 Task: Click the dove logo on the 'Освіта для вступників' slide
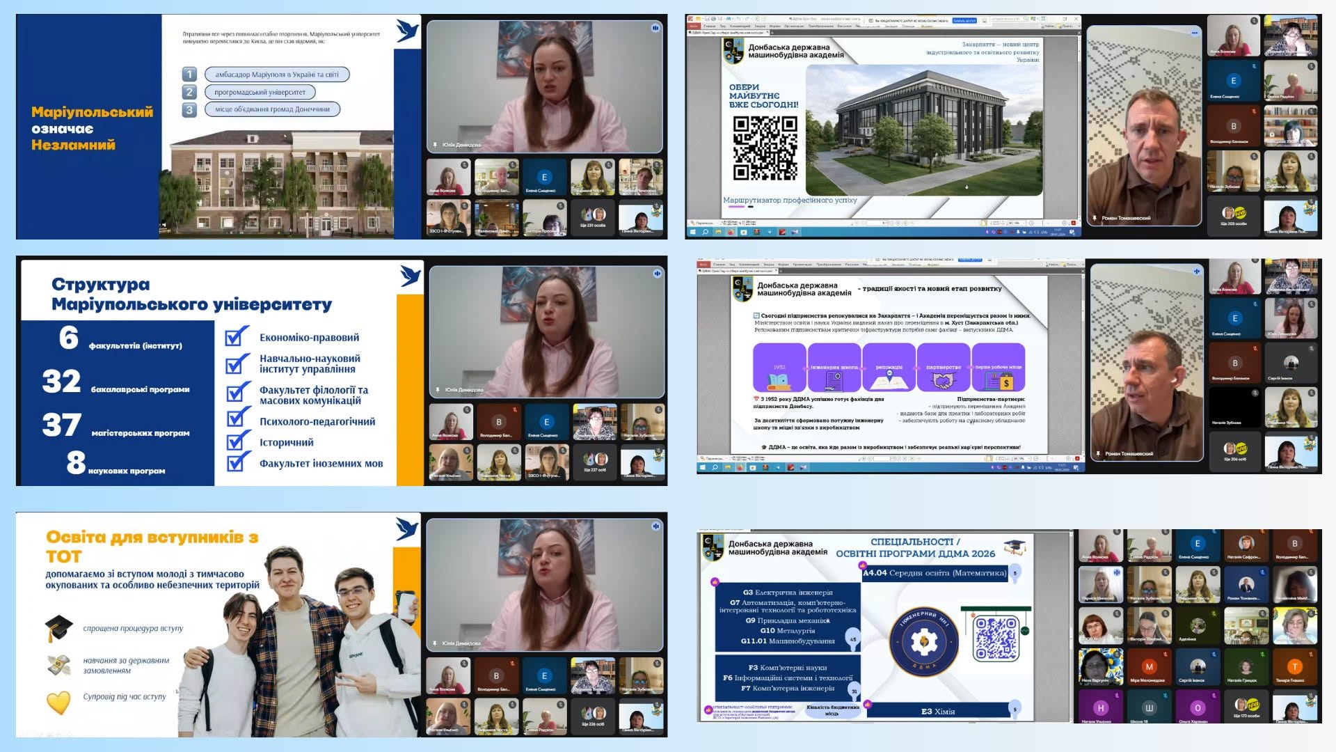coord(407,529)
